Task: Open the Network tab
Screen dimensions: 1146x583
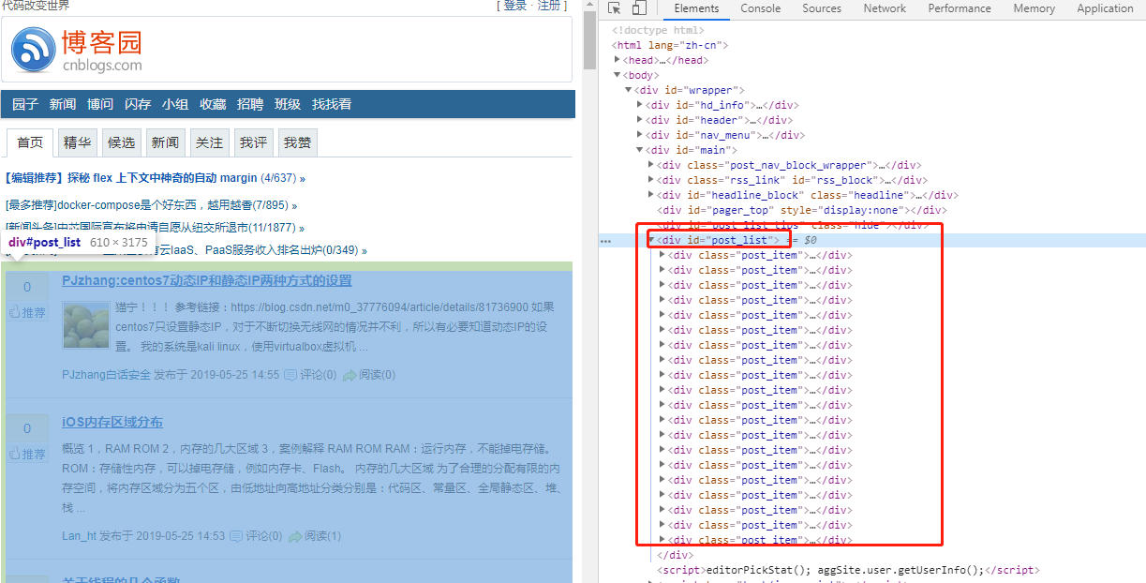Action: [885, 8]
